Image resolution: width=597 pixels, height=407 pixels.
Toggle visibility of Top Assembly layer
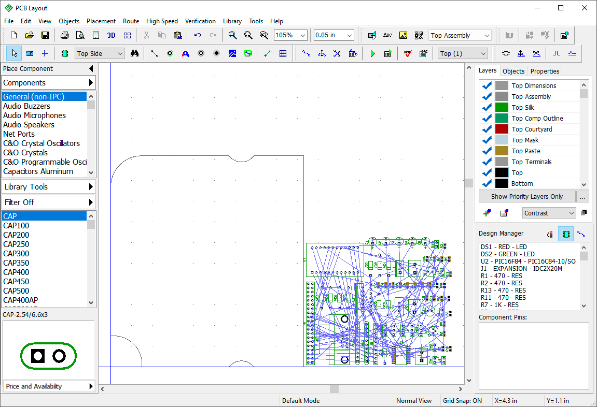tap(487, 96)
